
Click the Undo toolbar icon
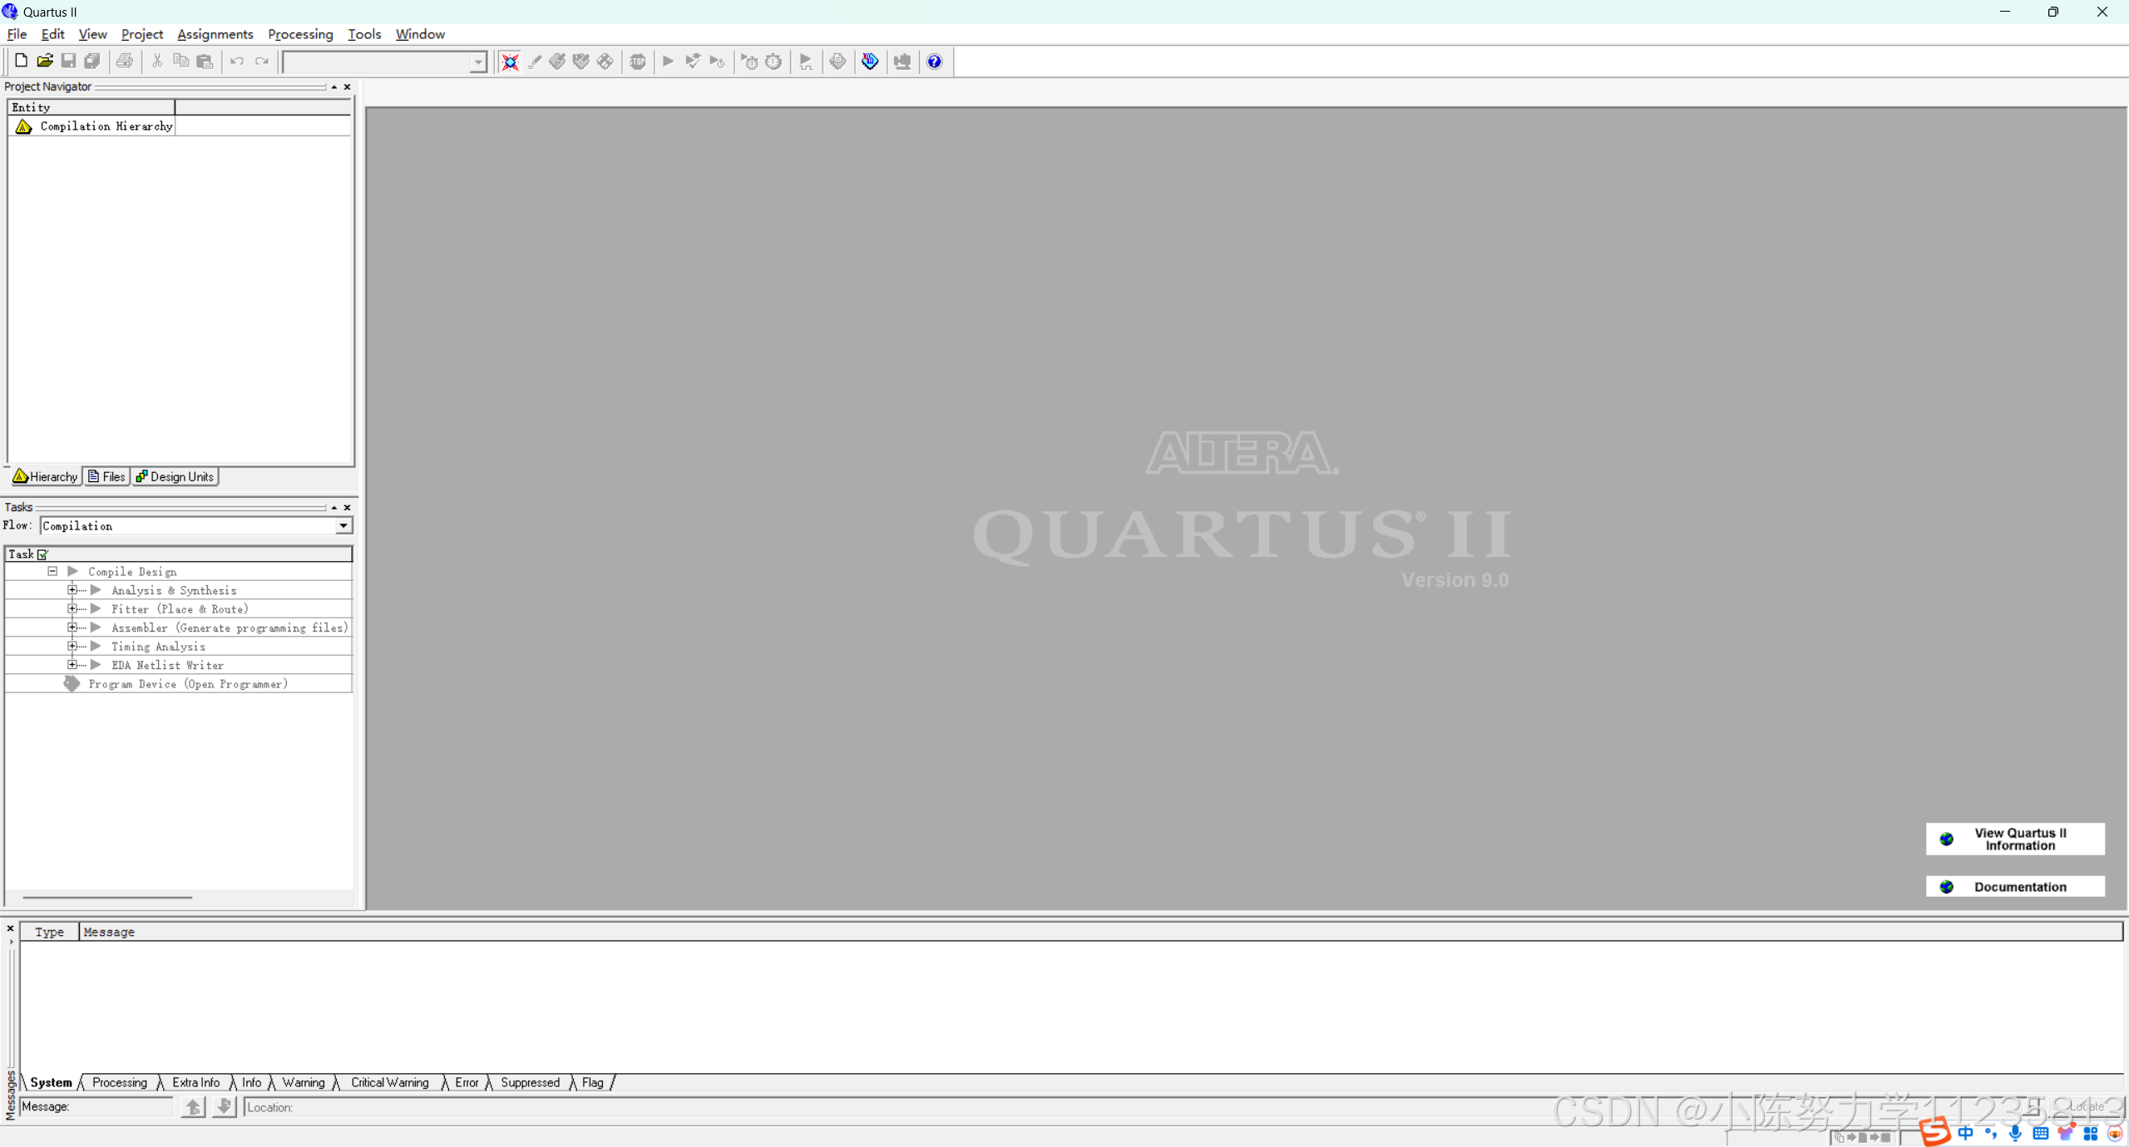(237, 61)
